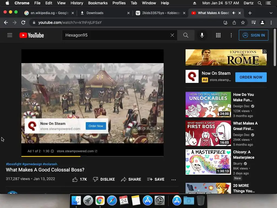Go to the YouTube home logo
Screen dimensions: 277x208
click(32, 35)
